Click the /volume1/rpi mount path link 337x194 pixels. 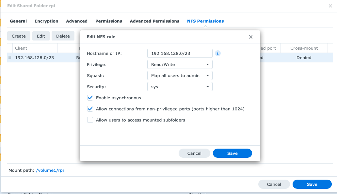click(50, 170)
